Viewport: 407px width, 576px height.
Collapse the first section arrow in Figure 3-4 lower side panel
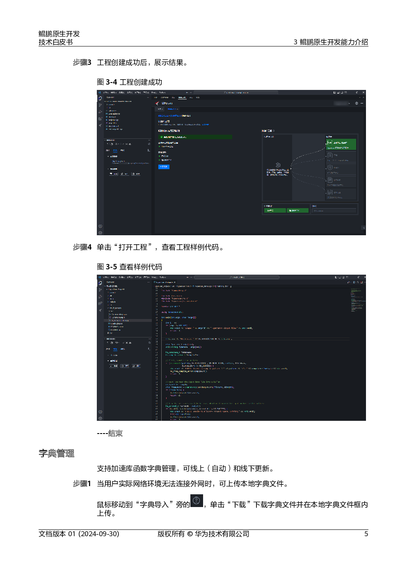(108, 156)
